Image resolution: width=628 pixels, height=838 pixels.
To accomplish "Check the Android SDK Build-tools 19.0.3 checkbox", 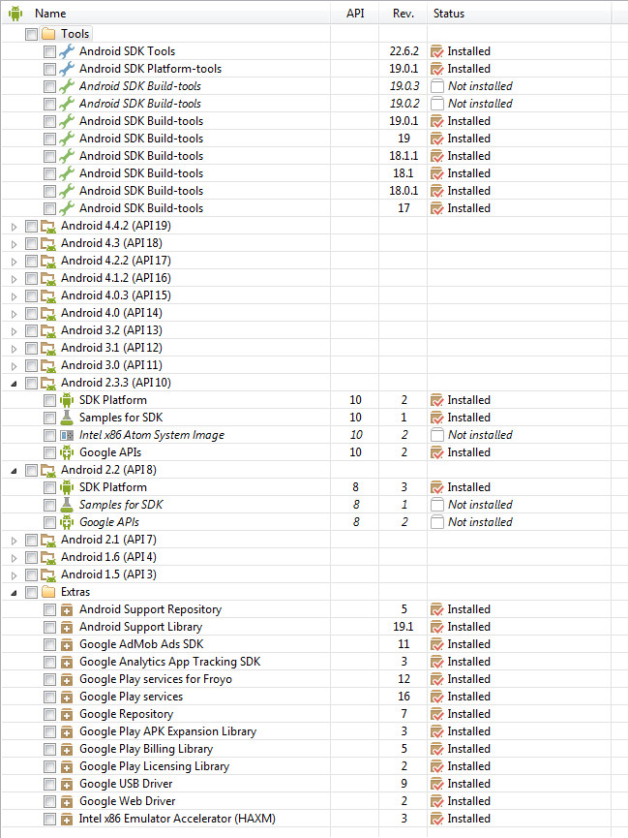I will pyautogui.click(x=49, y=86).
